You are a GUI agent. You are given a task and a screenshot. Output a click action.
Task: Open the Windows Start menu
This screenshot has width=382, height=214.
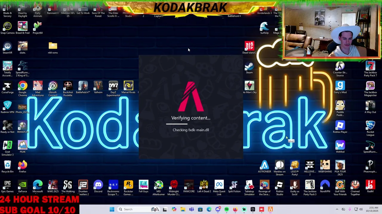click(112, 209)
